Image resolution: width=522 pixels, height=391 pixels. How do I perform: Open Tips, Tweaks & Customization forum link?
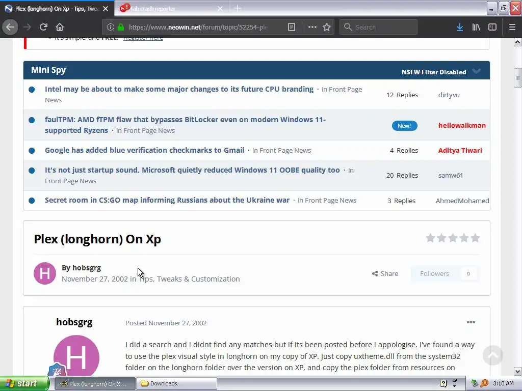click(190, 279)
